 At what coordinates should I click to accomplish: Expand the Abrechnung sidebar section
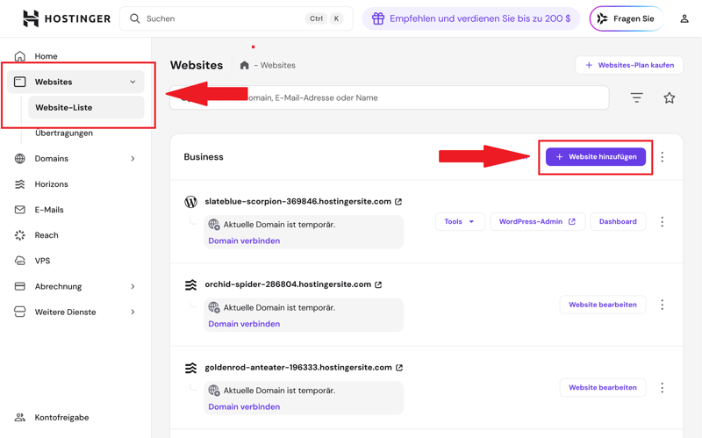click(133, 287)
